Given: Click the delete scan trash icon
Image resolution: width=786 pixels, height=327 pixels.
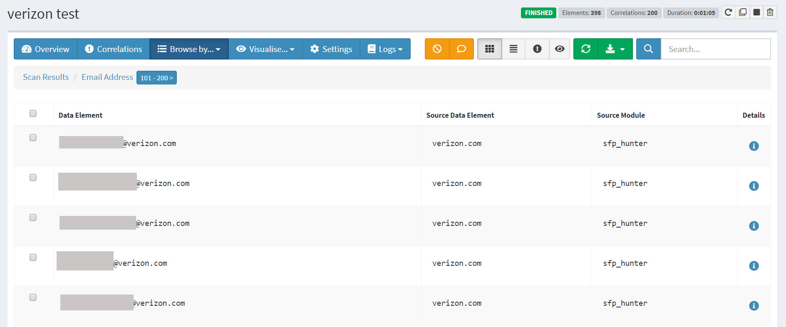Looking at the screenshot, I should coord(770,12).
